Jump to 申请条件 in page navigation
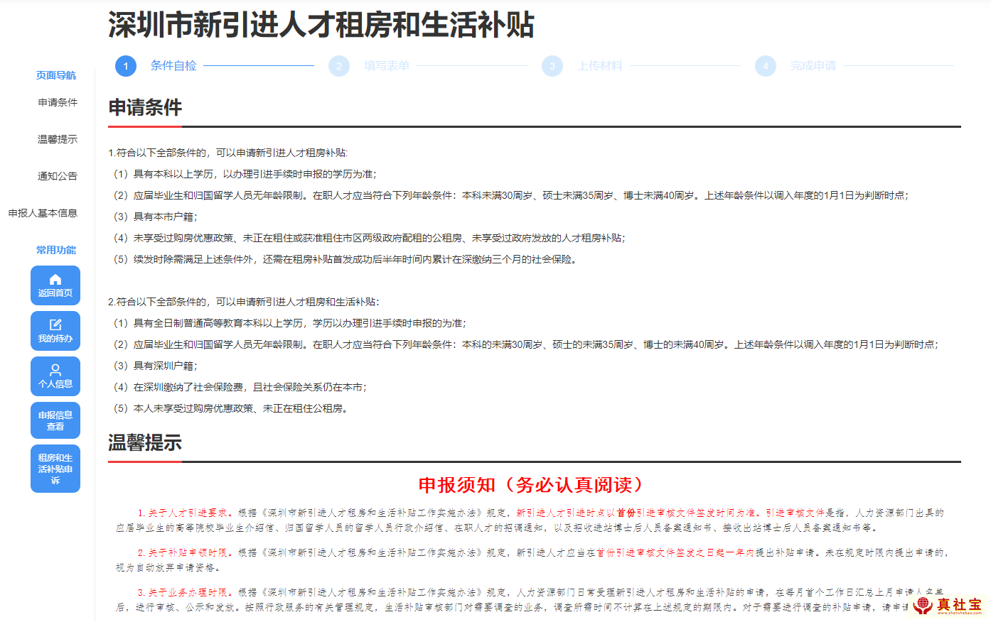 click(58, 102)
